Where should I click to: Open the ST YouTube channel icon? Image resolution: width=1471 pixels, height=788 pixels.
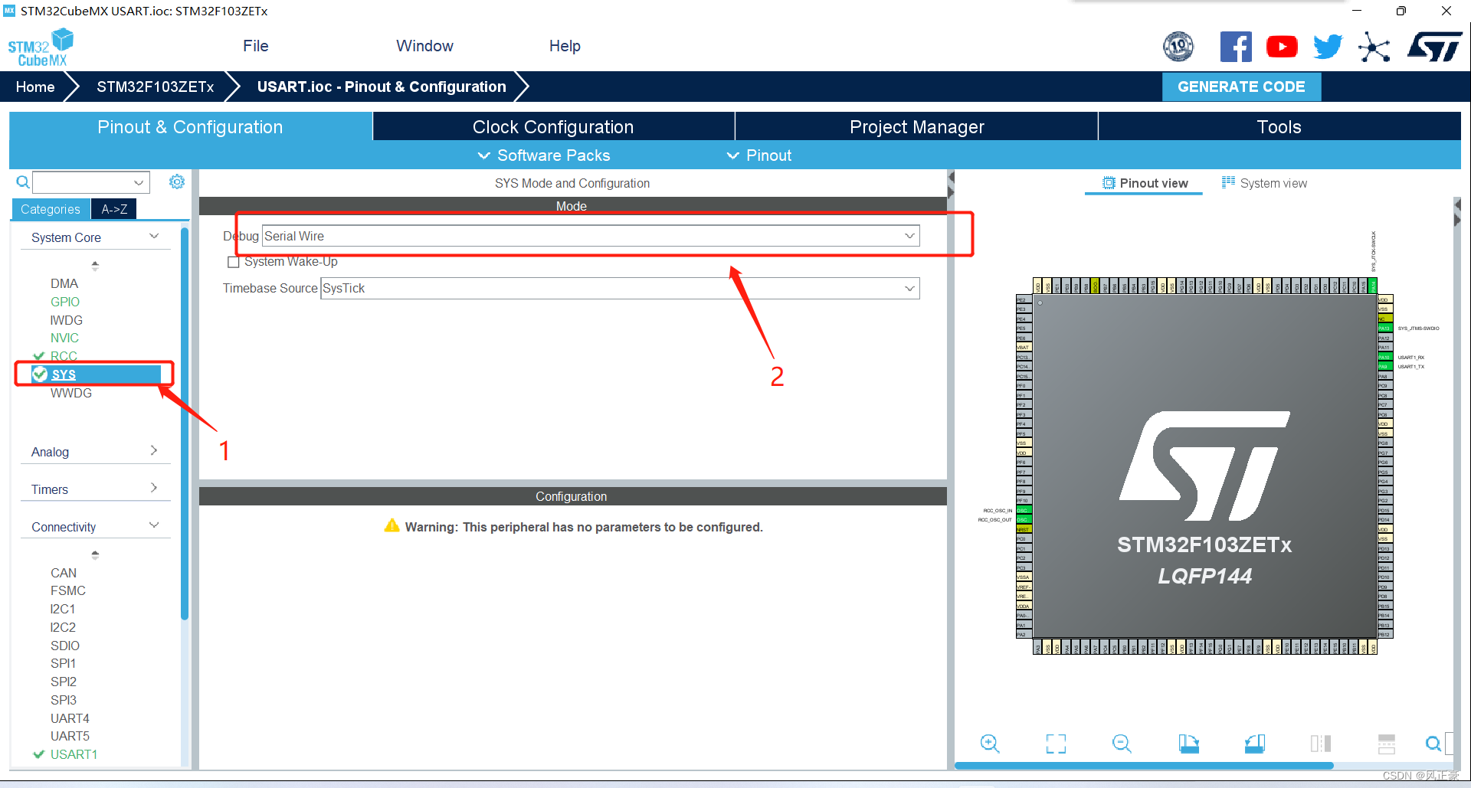point(1282,47)
